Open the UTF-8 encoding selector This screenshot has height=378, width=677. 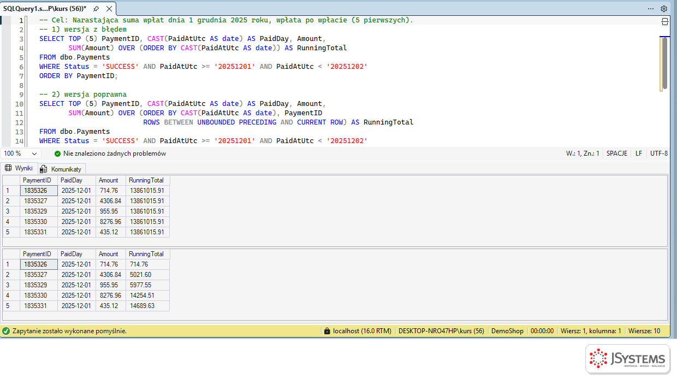(x=659, y=153)
